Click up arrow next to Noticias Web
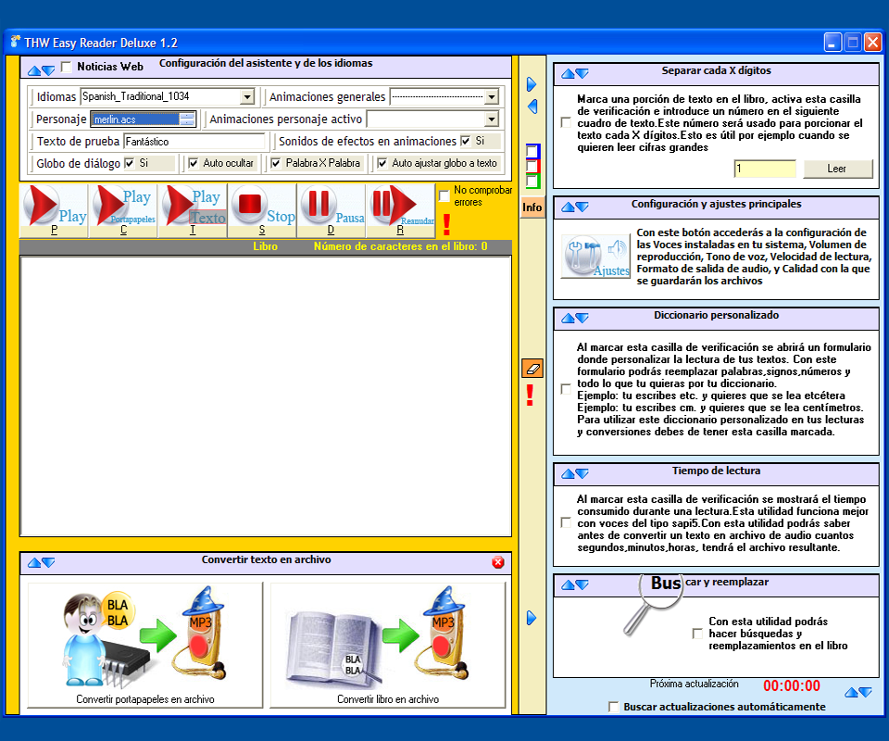 pyautogui.click(x=34, y=71)
